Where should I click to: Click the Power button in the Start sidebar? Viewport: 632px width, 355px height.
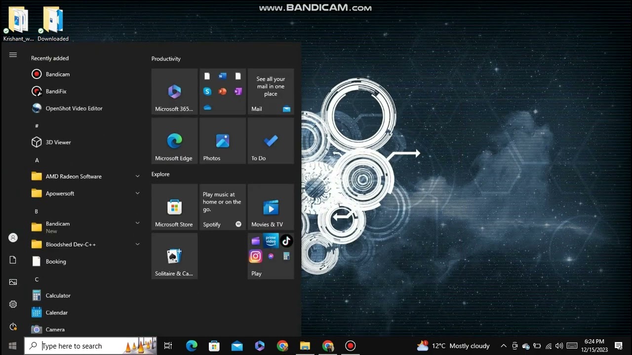click(x=13, y=326)
